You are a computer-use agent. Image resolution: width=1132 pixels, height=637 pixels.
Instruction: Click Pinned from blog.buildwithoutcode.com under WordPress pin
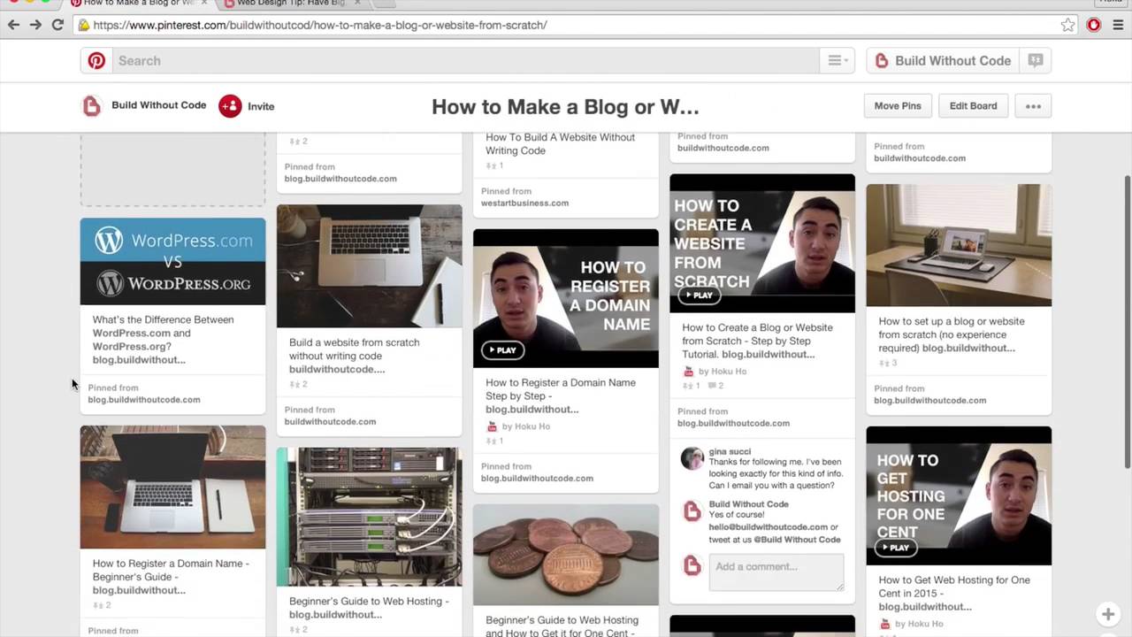coord(143,394)
